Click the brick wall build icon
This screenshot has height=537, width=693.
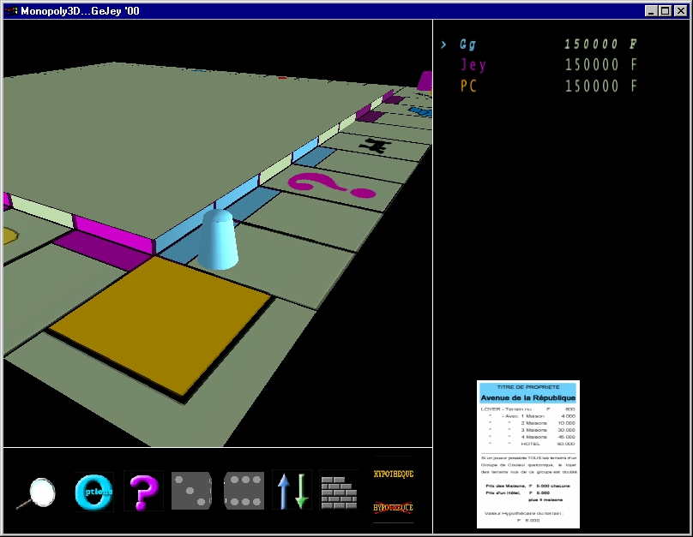pyautogui.click(x=339, y=492)
